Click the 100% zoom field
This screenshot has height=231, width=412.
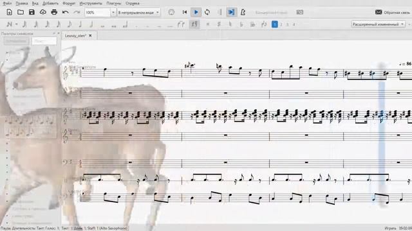[x=97, y=12]
